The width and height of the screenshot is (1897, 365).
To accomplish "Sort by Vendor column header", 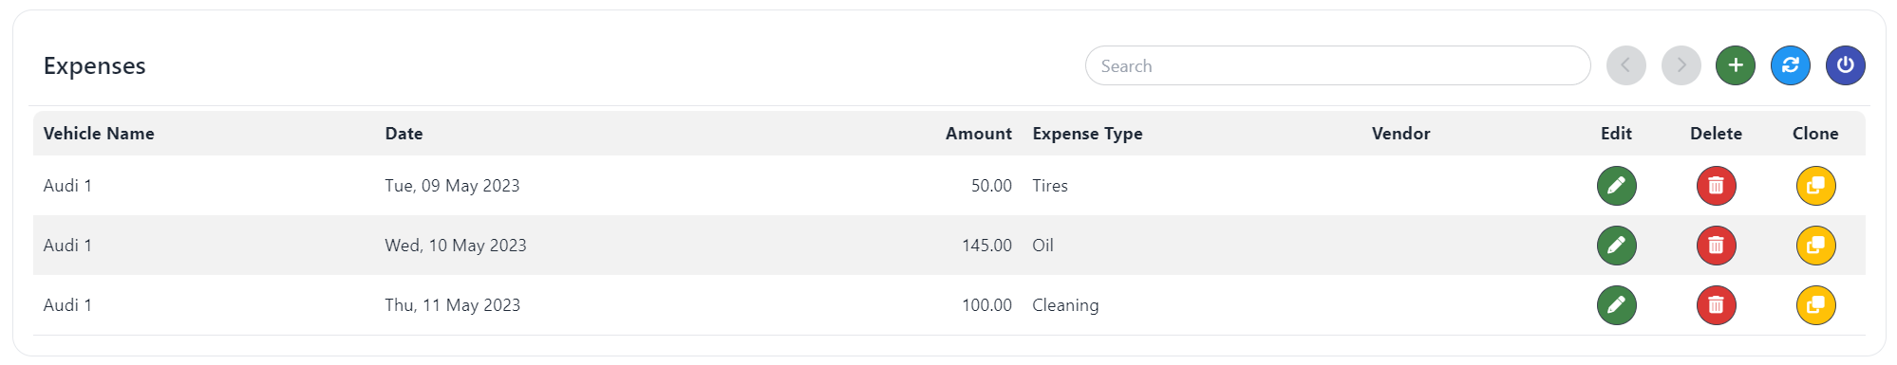I will 1400,134.
